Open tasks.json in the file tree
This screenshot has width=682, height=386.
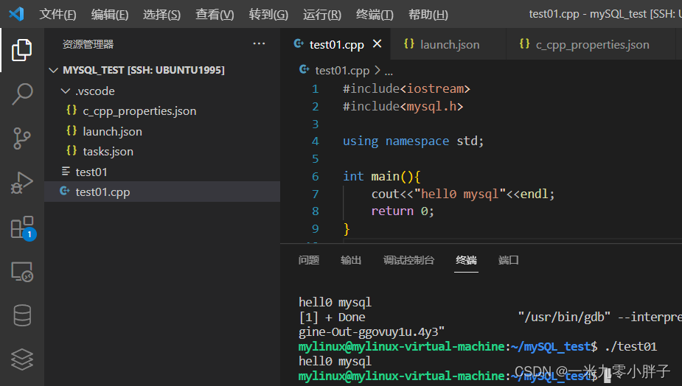tap(108, 152)
